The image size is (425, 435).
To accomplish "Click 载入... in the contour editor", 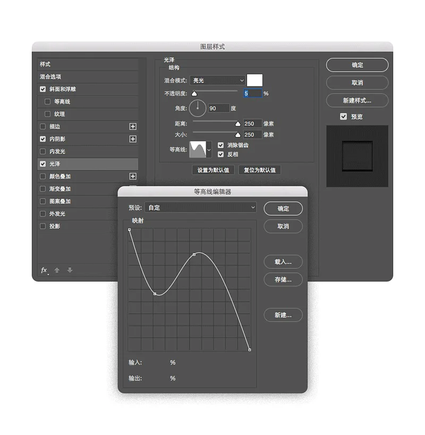I will [283, 262].
